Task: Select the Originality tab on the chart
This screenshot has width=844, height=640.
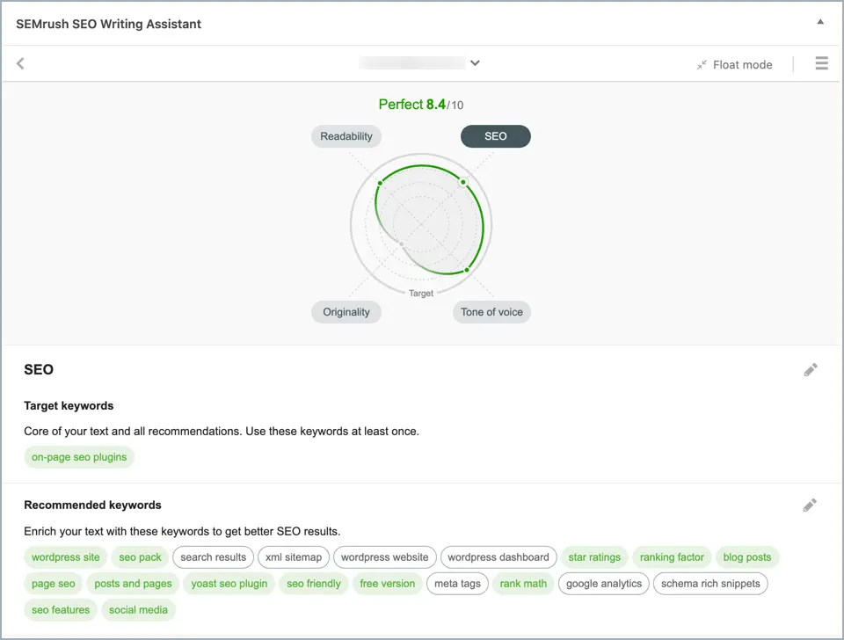Action: point(346,312)
